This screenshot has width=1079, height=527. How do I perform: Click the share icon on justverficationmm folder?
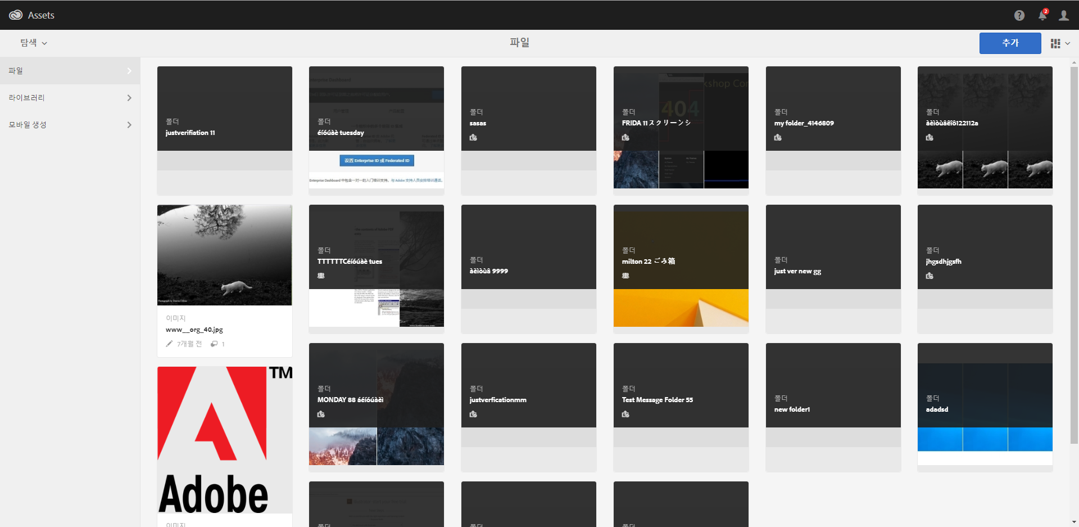[473, 414]
